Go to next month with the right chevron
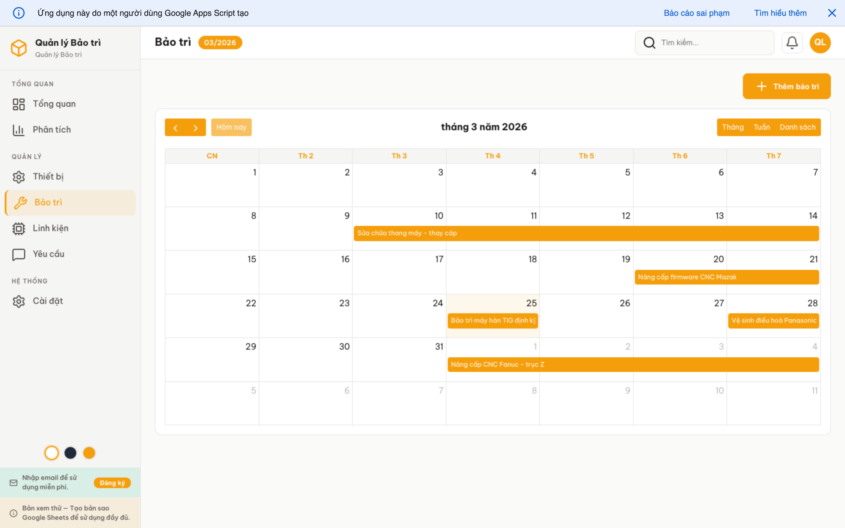 [195, 127]
